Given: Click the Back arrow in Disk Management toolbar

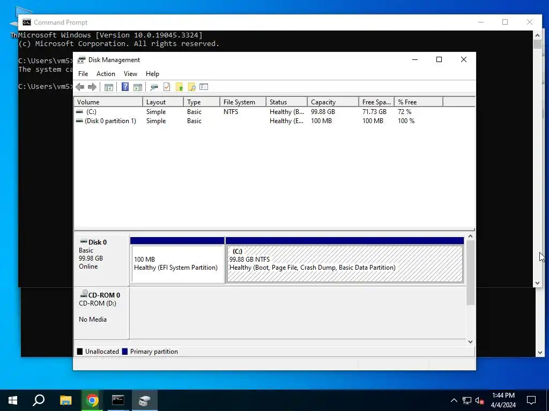Looking at the screenshot, I should pos(80,87).
